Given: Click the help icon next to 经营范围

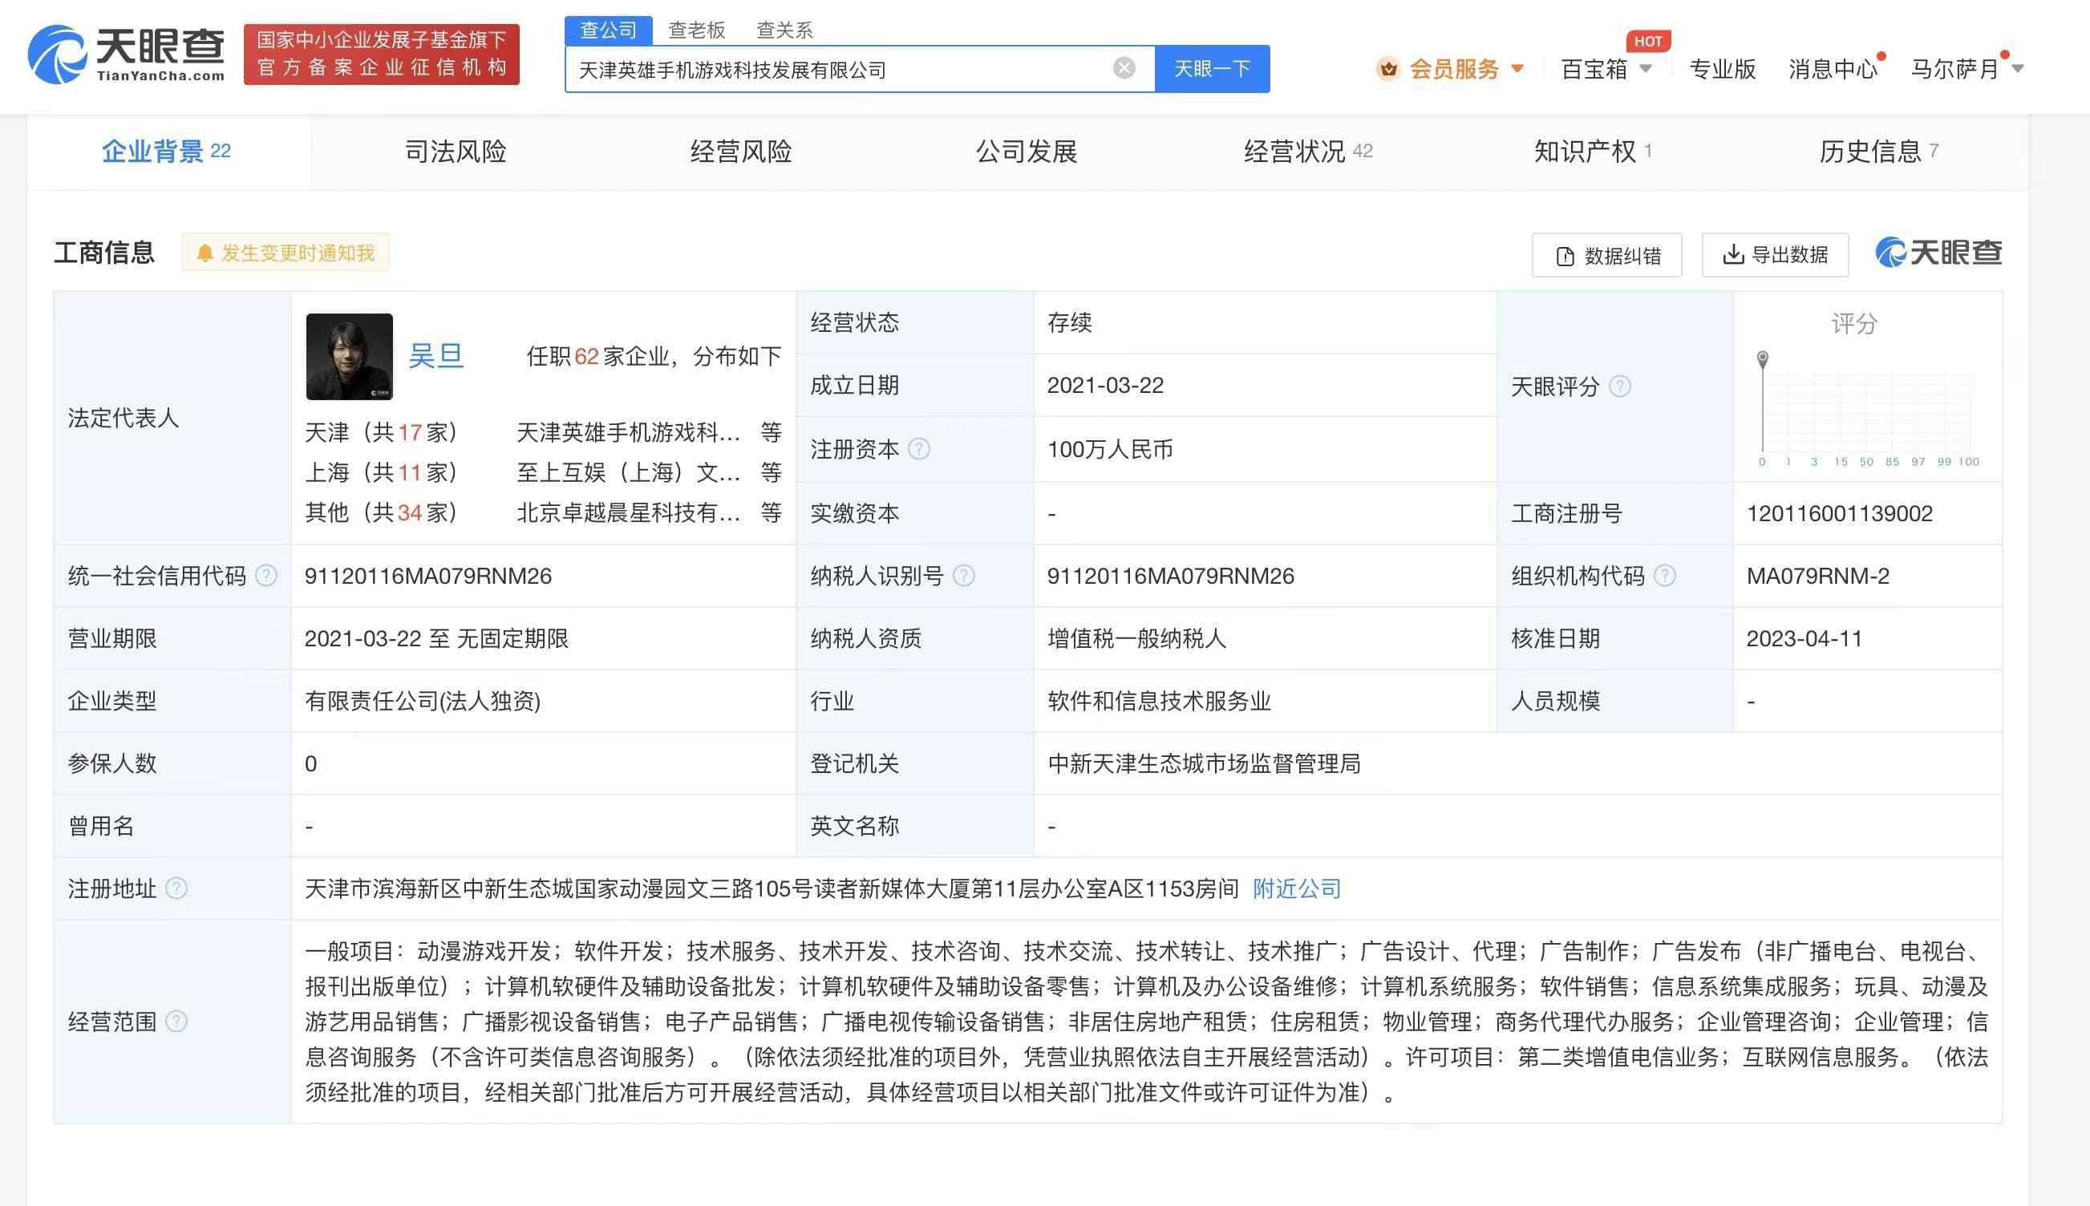Looking at the screenshot, I should click(x=176, y=1022).
